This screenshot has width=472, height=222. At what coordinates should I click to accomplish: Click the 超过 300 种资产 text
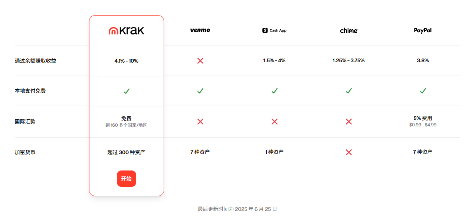(x=126, y=152)
